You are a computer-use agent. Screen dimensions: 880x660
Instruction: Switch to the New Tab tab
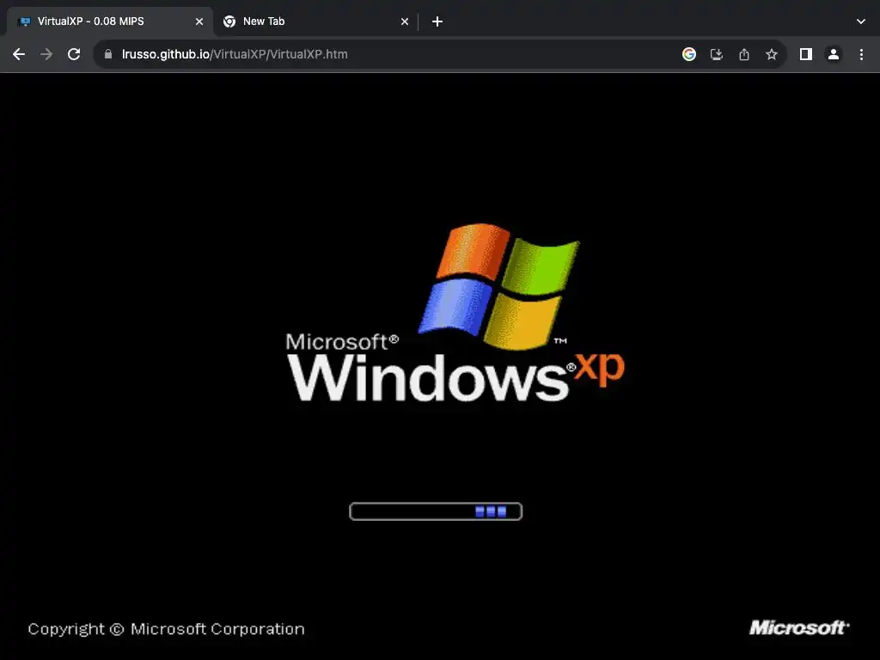(x=315, y=21)
